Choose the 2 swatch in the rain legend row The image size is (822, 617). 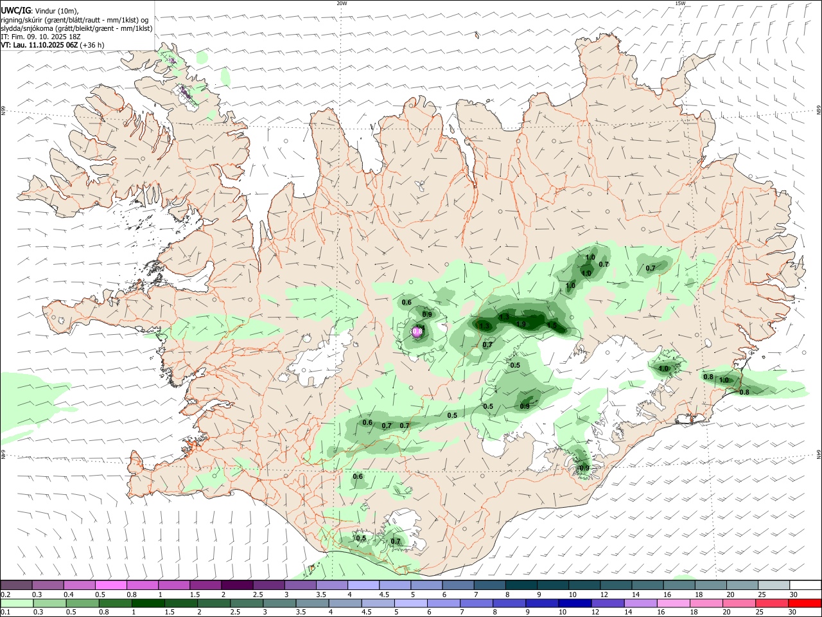click(x=214, y=603)
